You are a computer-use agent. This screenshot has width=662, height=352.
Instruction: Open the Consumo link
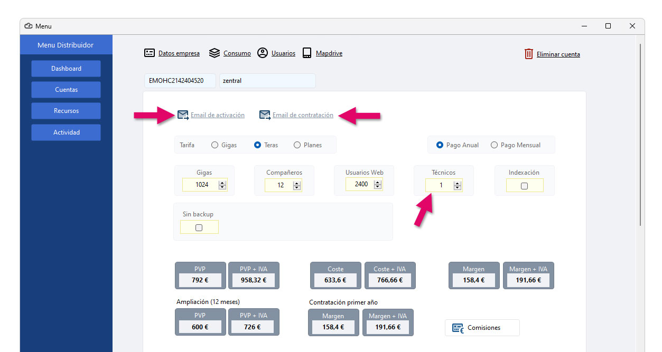237,53
